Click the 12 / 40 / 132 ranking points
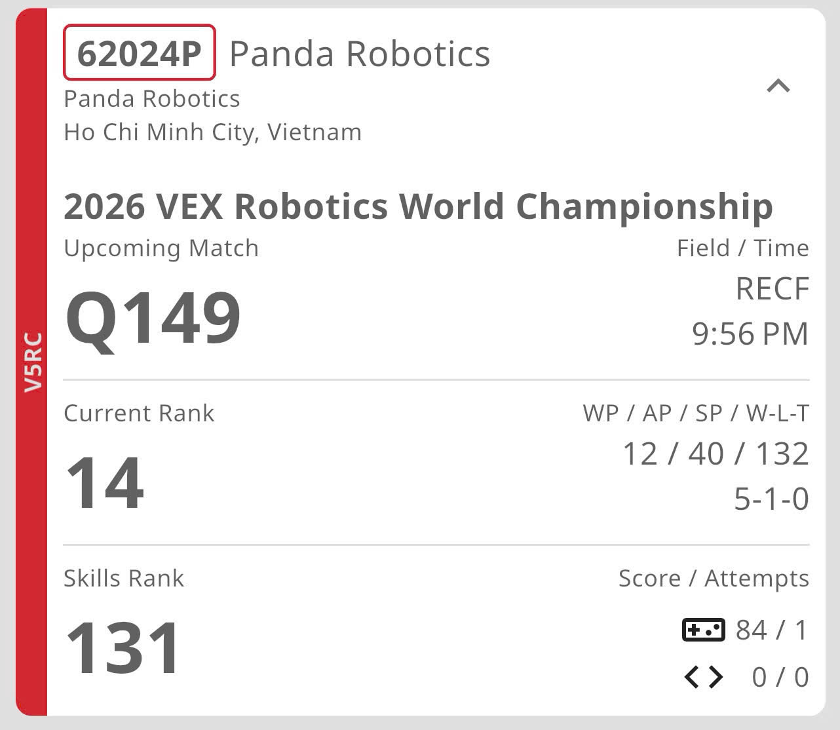 click(x=716, y=453)
